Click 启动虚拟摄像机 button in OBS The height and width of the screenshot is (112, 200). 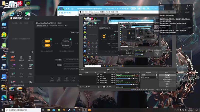click(x=167, y=79)
